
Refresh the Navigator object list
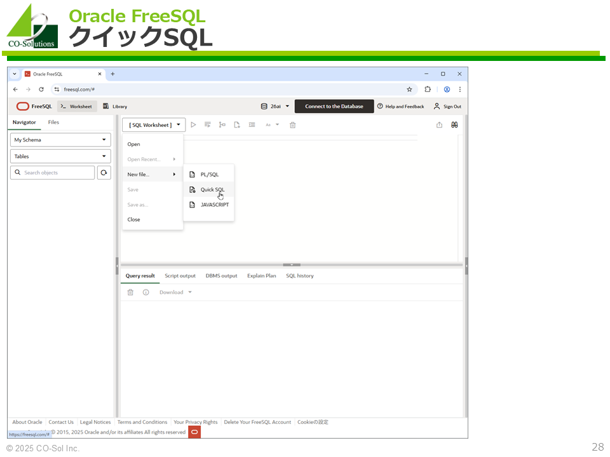(104, 173)
